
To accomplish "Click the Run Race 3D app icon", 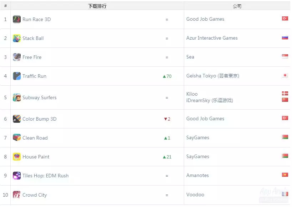I will (16, 19).
